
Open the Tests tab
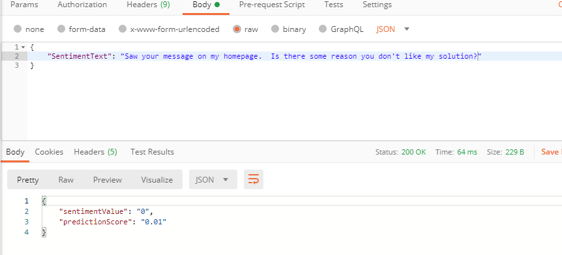click(334, 5)
